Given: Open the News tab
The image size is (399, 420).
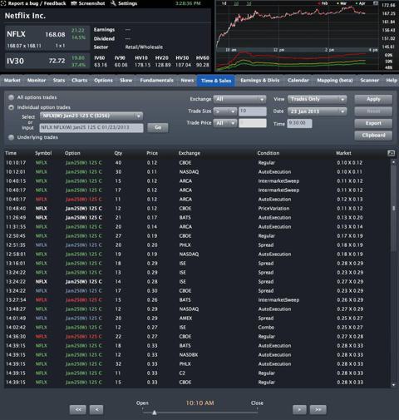Looking at the screenshot, I should click(x=187, y=81).
